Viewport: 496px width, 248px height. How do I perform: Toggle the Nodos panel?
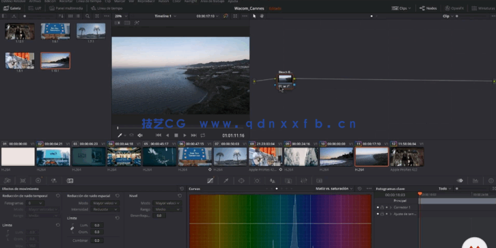click(x=428, y=8)
